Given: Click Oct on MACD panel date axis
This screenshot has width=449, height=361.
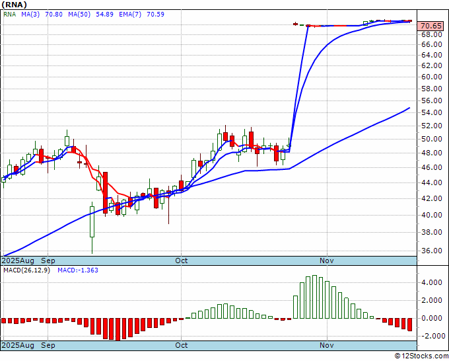Looking at the screenshot, I should [182, 345].
